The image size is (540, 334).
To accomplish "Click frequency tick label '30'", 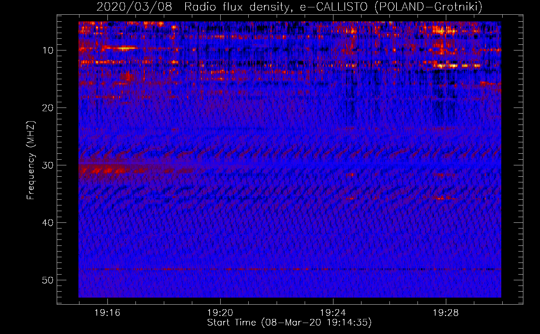I will 48,165.
